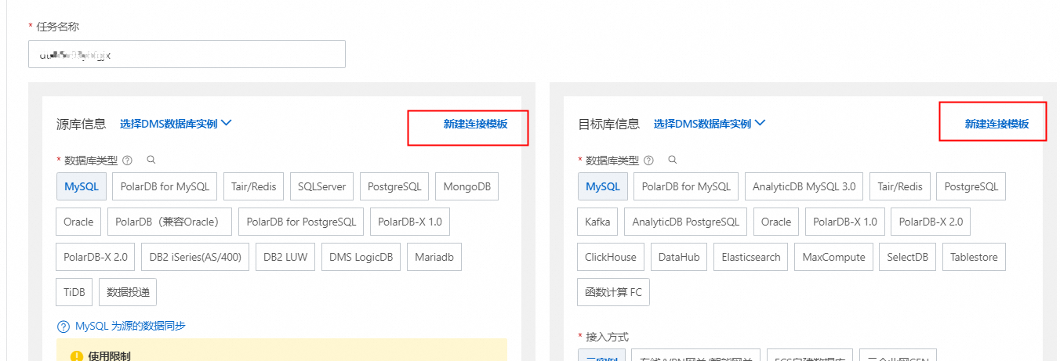Viewport: 1060px width, 361px height.
Task: Select target PostgreSQL database type
Action: tap(971, 186)
